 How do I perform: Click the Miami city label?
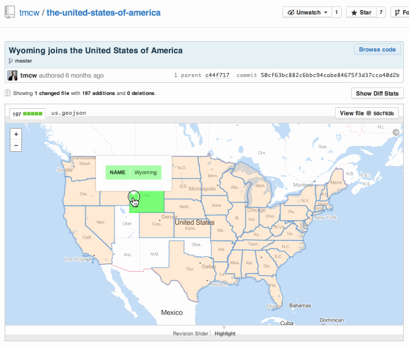[x=273, y=306]
